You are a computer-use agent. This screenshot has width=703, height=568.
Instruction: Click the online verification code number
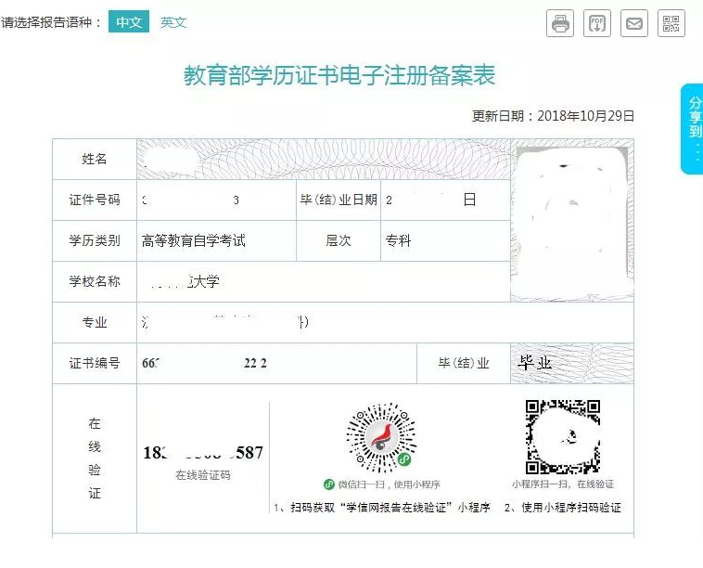[203, 453]
